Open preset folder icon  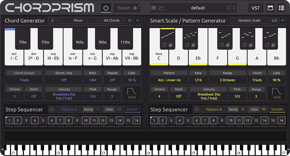pyautogui.click(x=162, y=8)
